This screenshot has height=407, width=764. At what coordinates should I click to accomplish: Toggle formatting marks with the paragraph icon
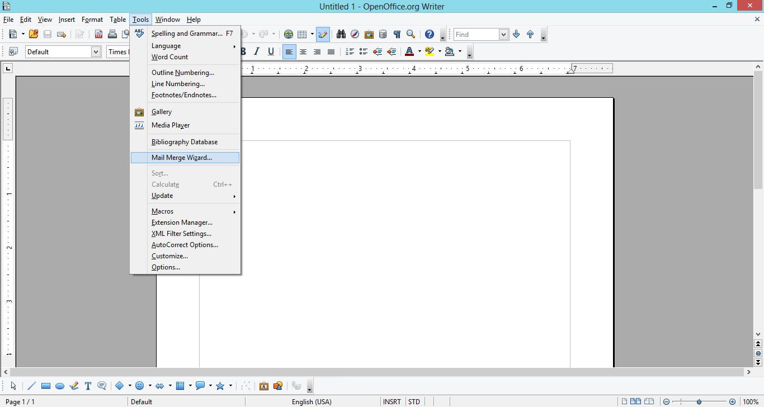pos(397,34)
